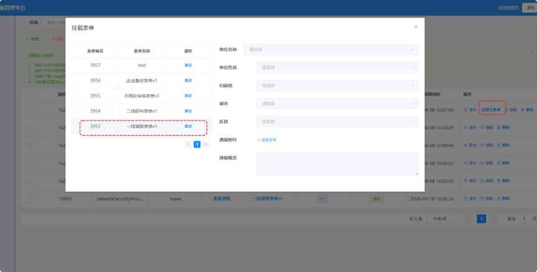The image size is (537, 272).
Task: Focus the 通报概览 text area
Action: 337,164
